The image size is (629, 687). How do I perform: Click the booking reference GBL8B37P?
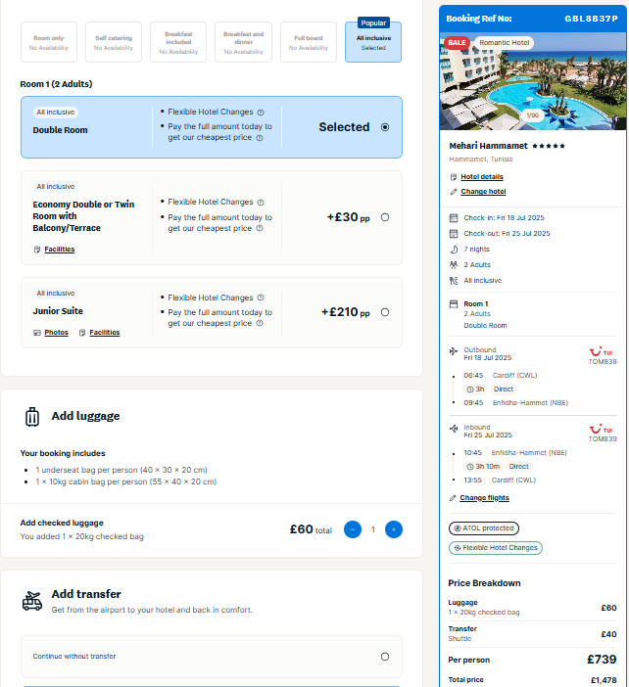click(591, 19)
